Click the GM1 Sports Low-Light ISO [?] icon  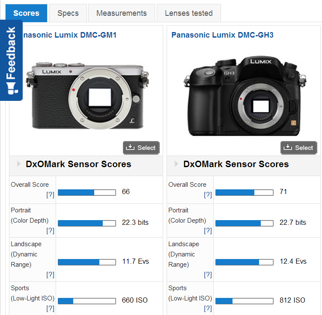pos(50,308)
